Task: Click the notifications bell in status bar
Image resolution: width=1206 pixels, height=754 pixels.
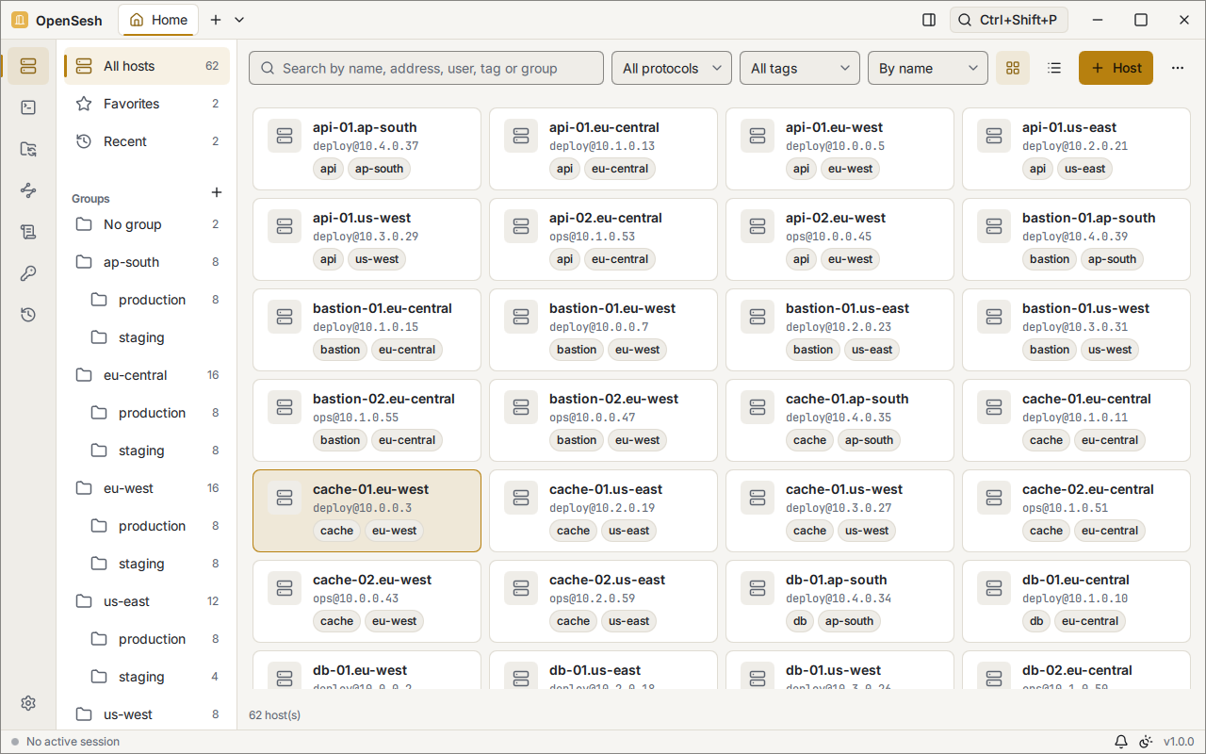Action: point(1121,742)
